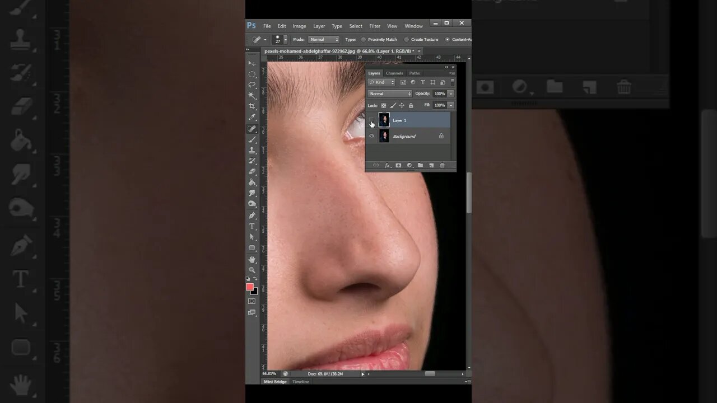Image resolution: width=717 pixels, height=403 pixels.
Task: Open the status bar info arrow
Action: tap(362, 374)
